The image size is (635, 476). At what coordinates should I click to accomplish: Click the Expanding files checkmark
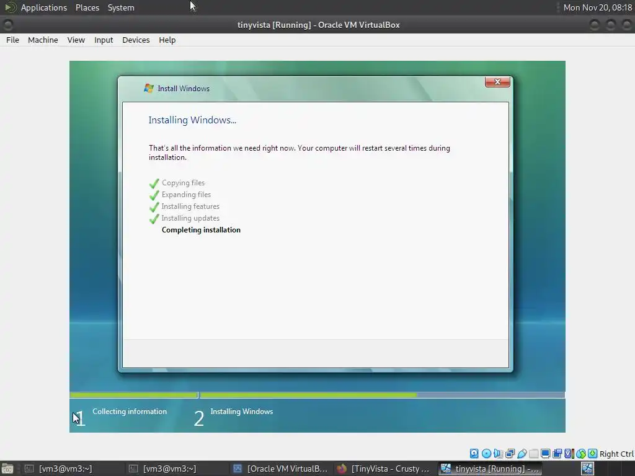[x=154, y=195]
